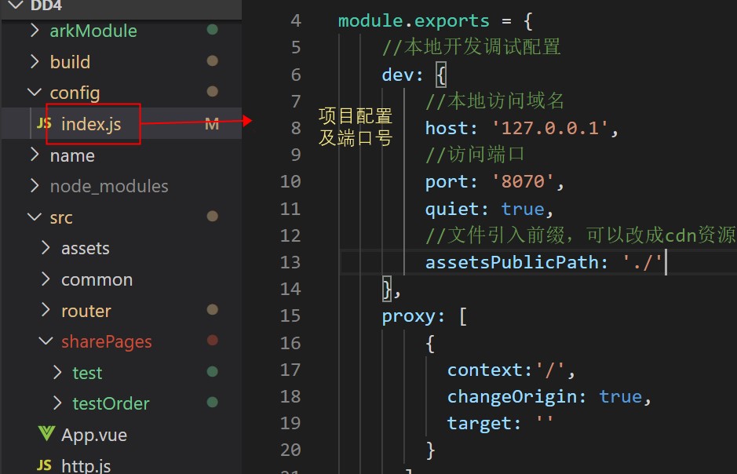
Task: Click line number 13 in gutter
Action: 290,262
